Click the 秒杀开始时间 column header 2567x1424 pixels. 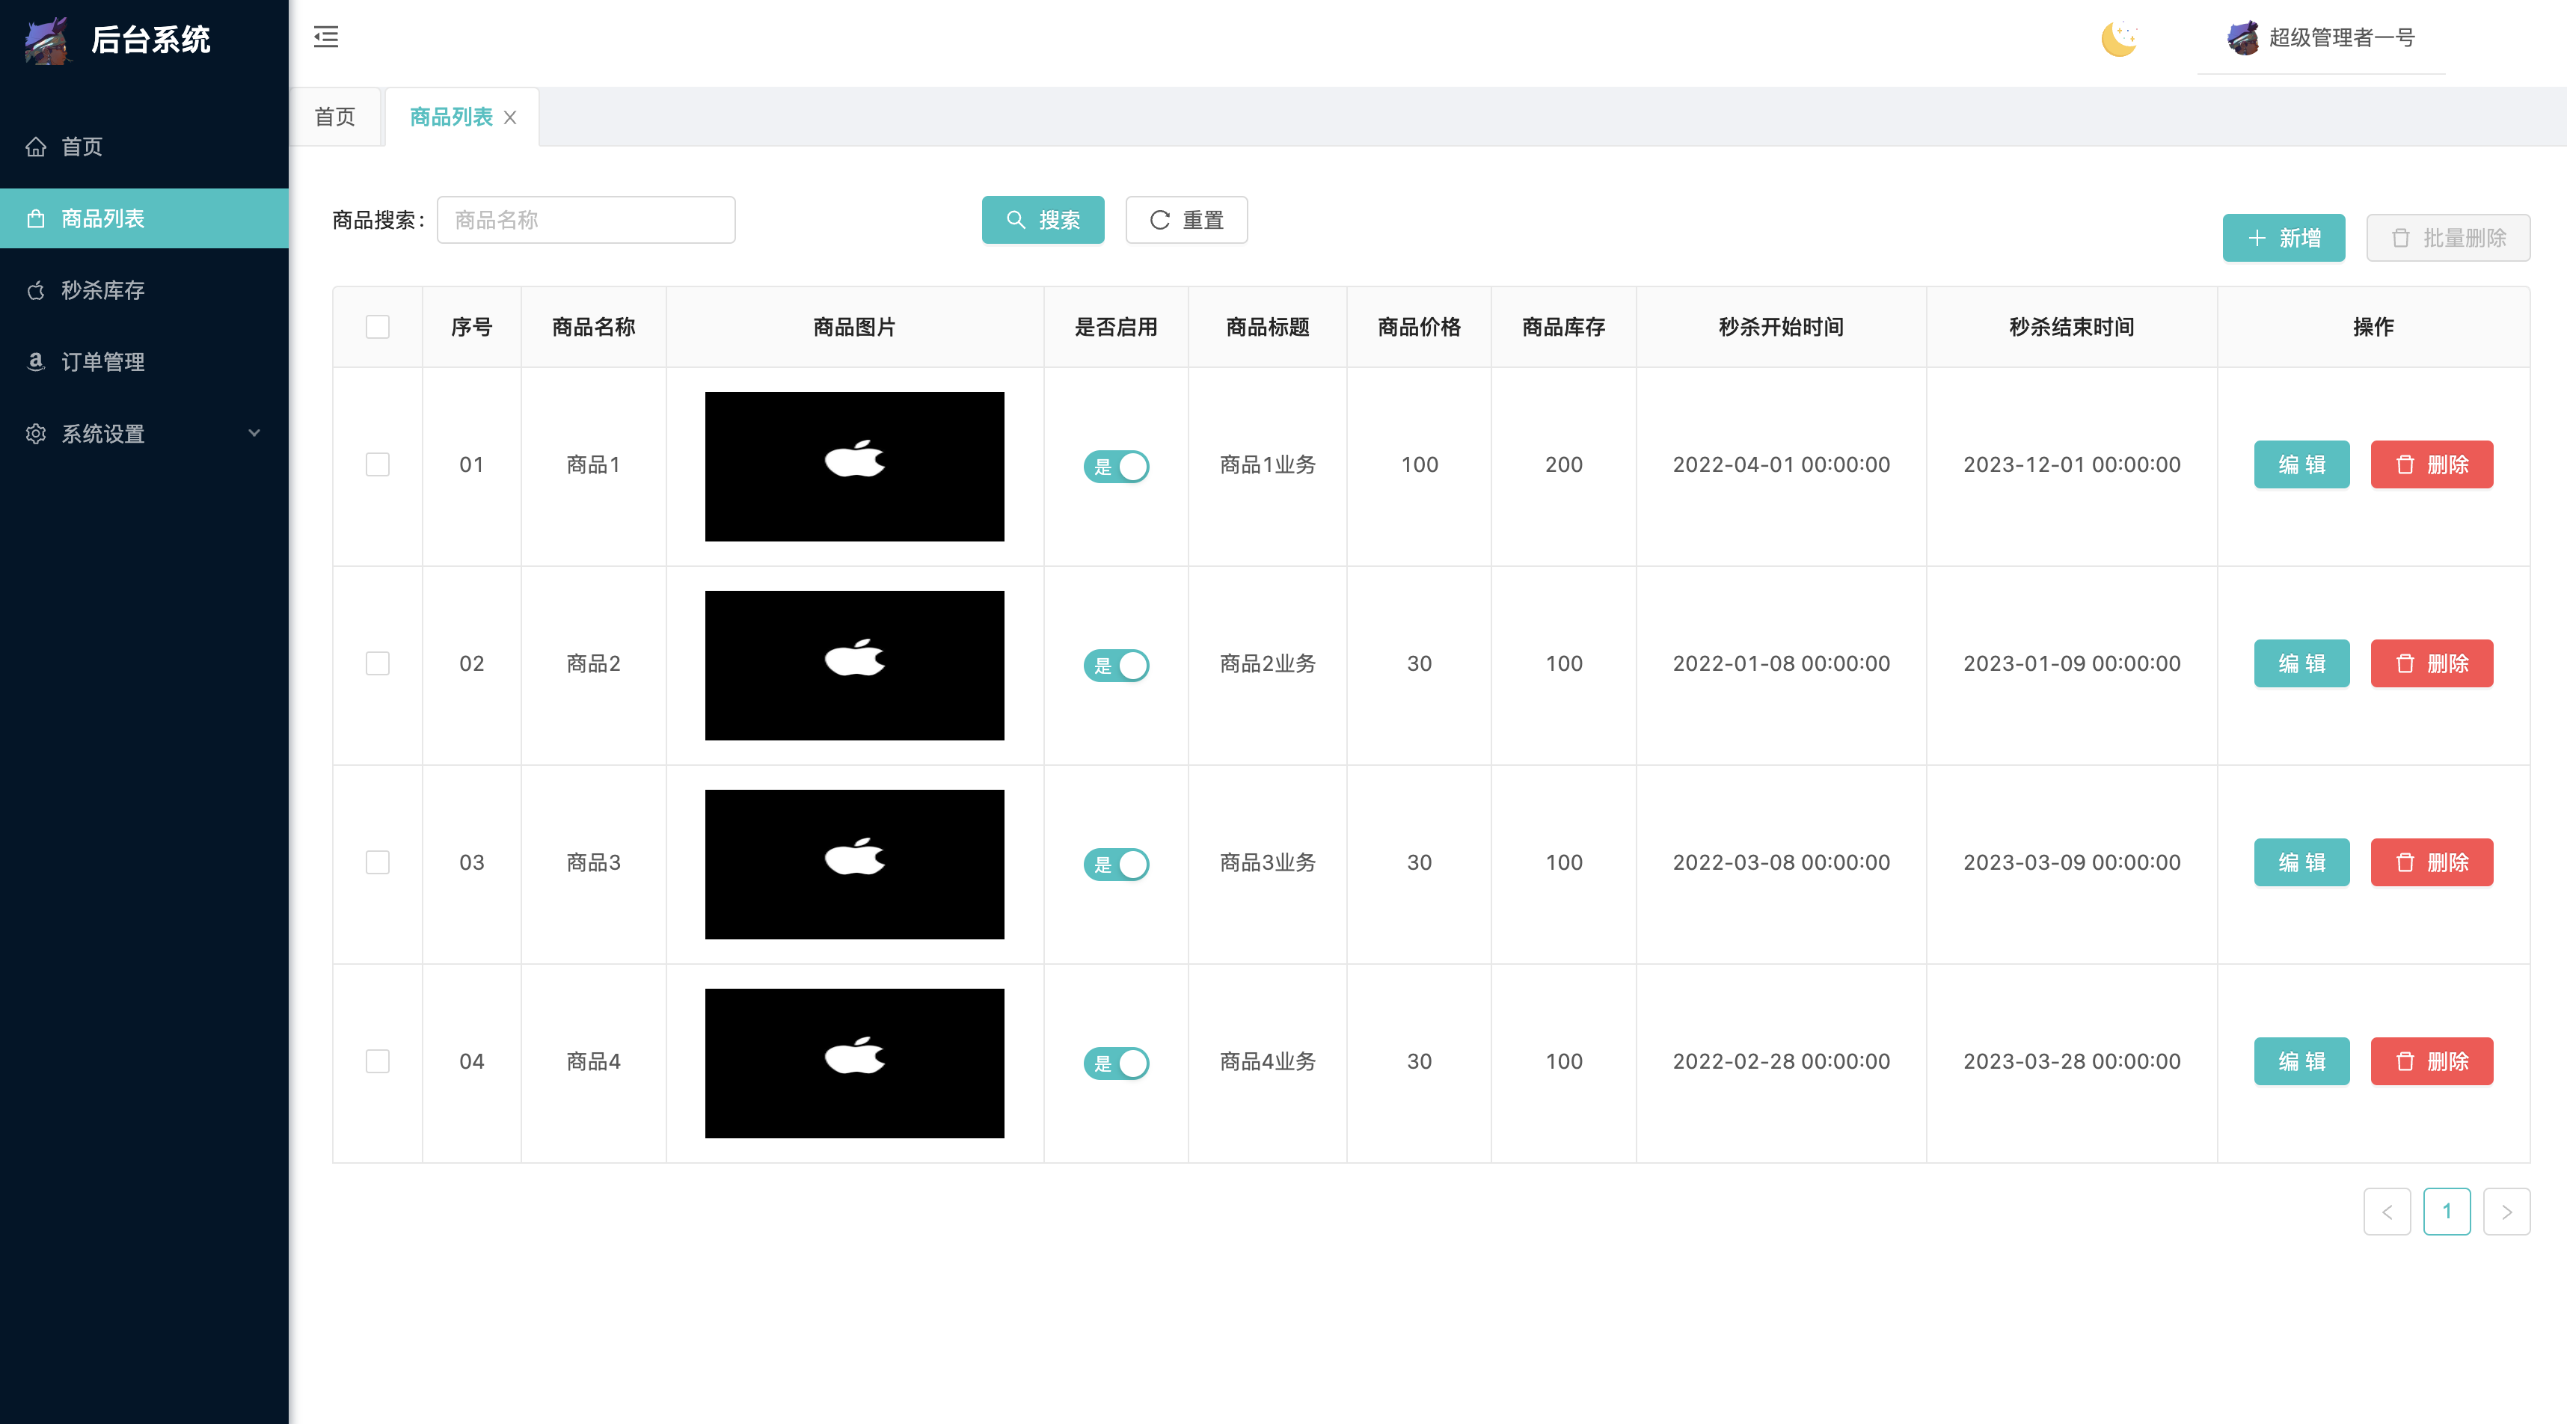tap(1781, 327)
